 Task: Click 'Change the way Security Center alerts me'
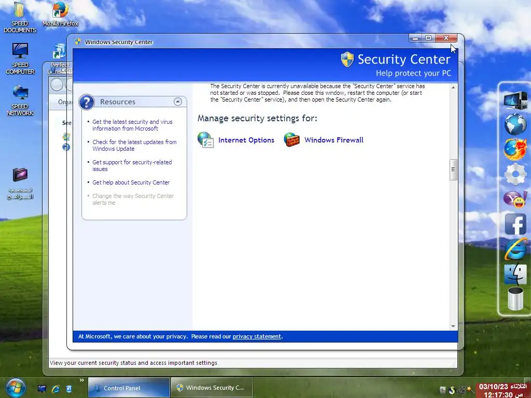coord(133,200)
